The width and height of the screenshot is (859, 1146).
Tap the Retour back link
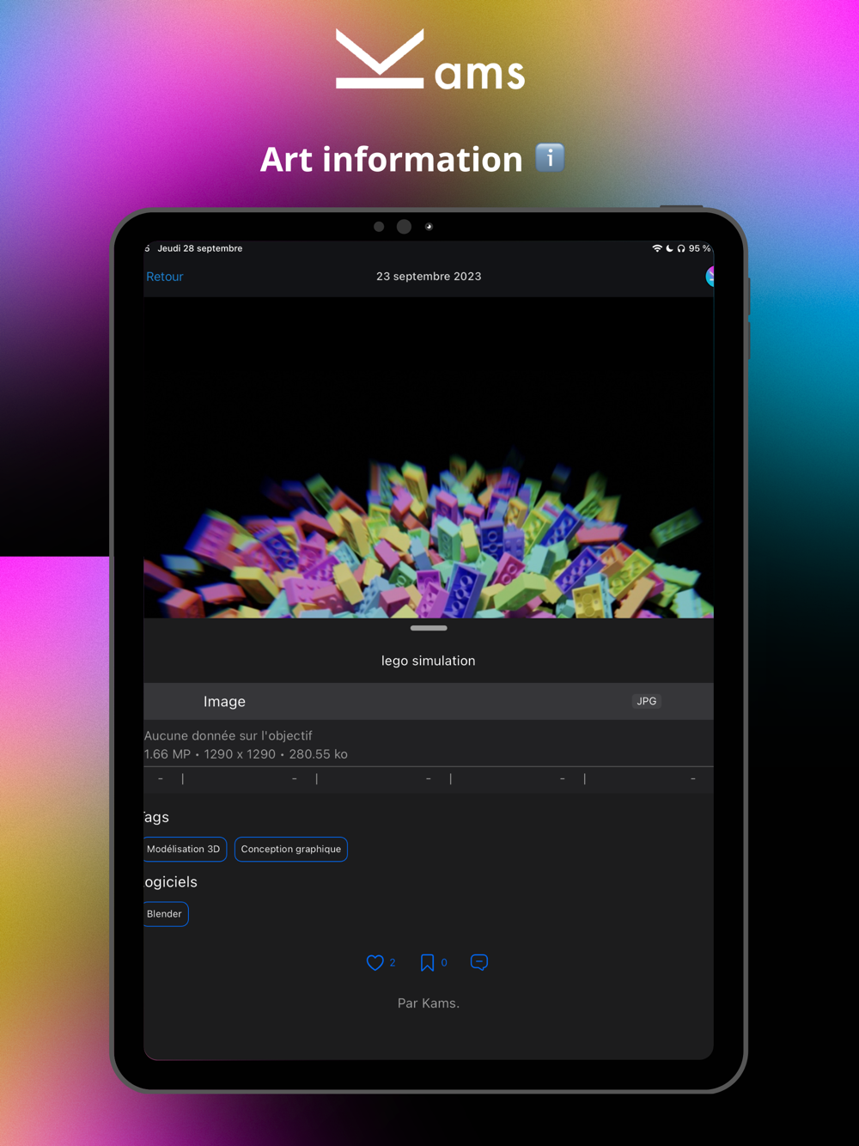tap(164, 277)
